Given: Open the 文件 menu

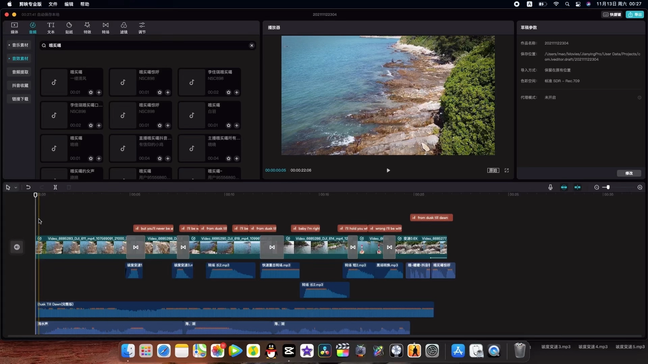Looking at the screenshot, I should click(x=53, y=4).
